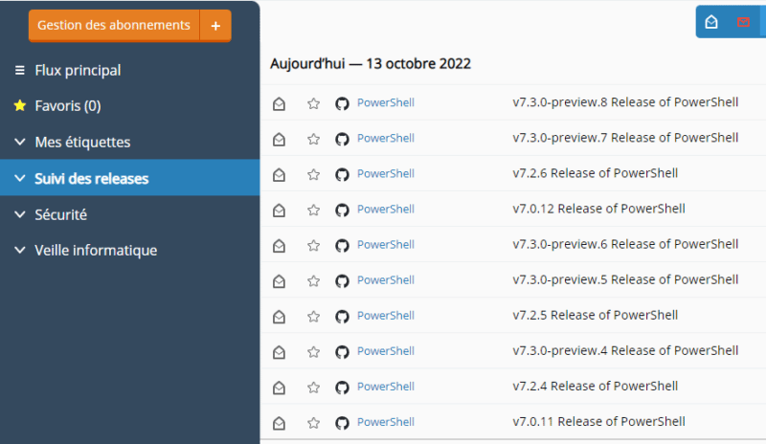This screenshot has height=444, width=766.
Task: Open PowerShell feed link in v7.2.4 row
Action: pos(386,387)
